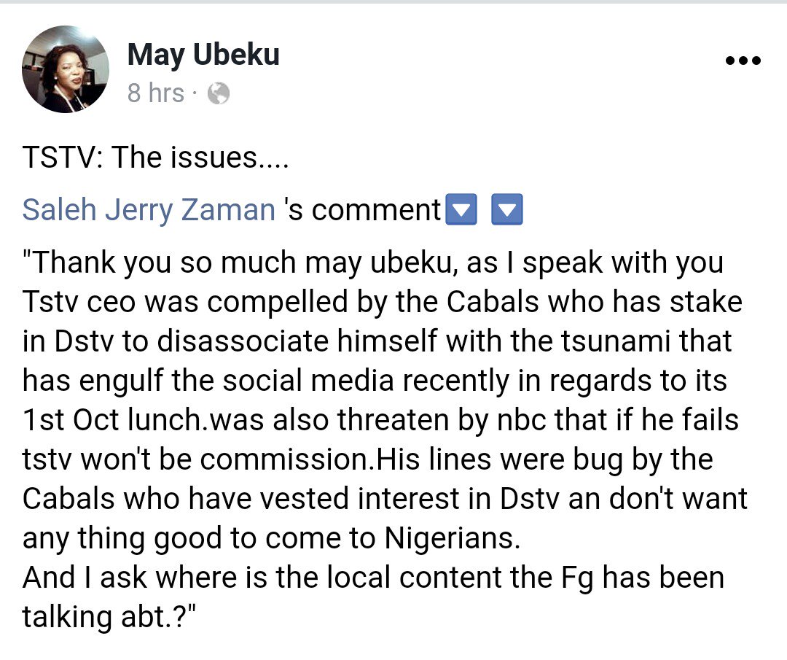Open the three-dot post options menu
This screenshot has height=660, width=787.
click(x=743, y=61)
